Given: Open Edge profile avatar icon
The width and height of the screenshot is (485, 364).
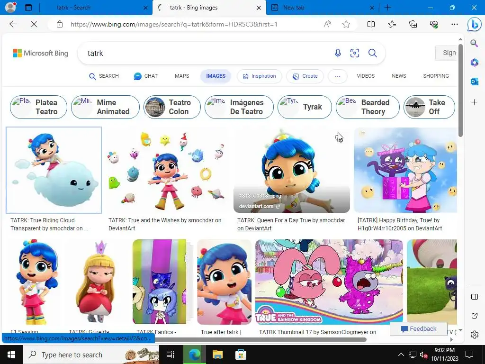Looking at the screenshot, I should coord(10,8).
